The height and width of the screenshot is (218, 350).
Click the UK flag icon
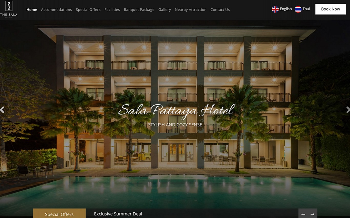pos(275,9)
